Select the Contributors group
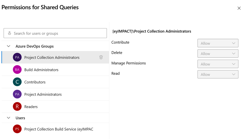Viewport: 246px width, 139px height. pyautogui.click(x=55, y=82)
